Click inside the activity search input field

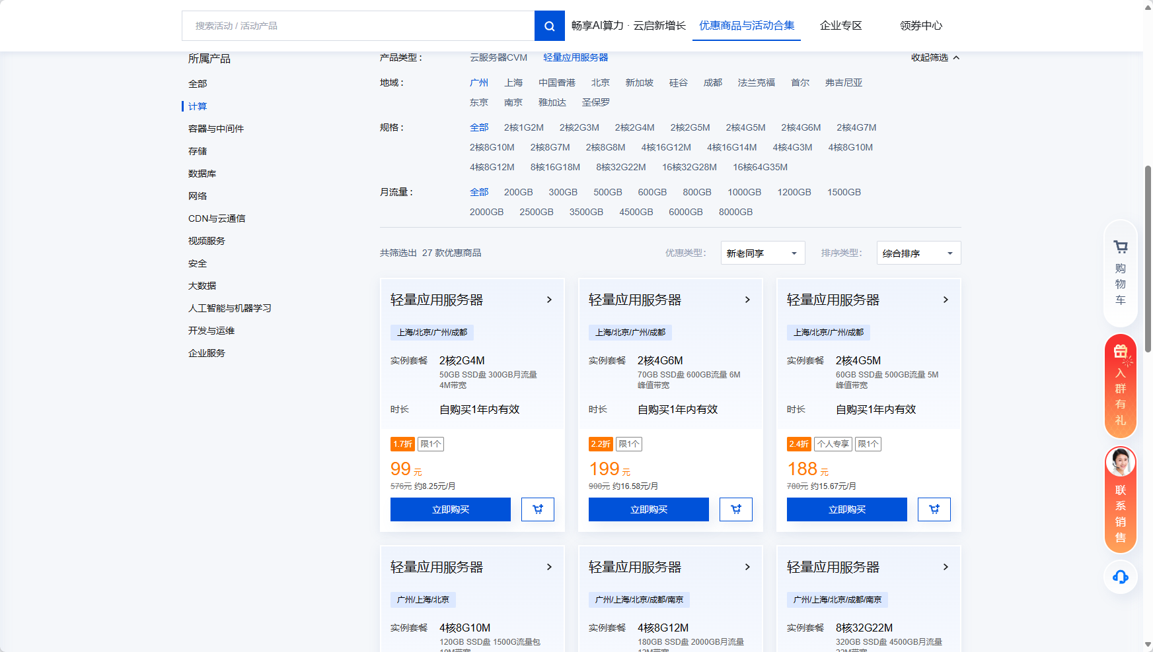[x=357, y=26]
